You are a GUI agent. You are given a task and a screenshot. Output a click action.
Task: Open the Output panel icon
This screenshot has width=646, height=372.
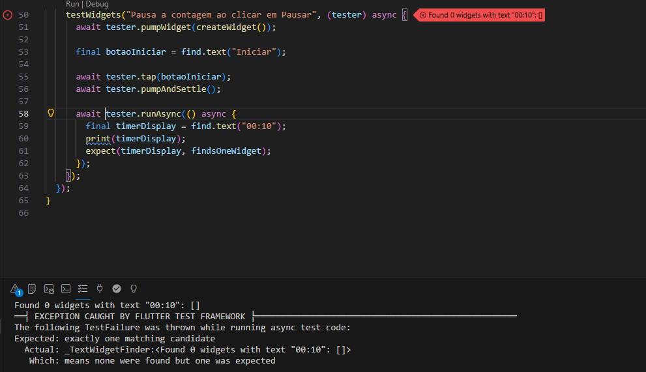pos(32,289)
